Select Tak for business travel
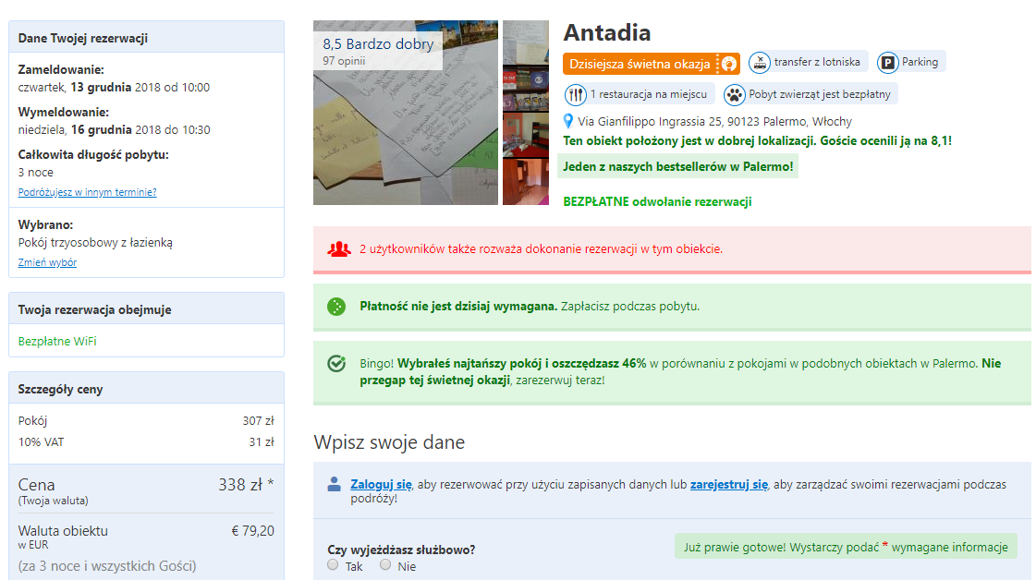1036x580 pixels. point(333,565)
